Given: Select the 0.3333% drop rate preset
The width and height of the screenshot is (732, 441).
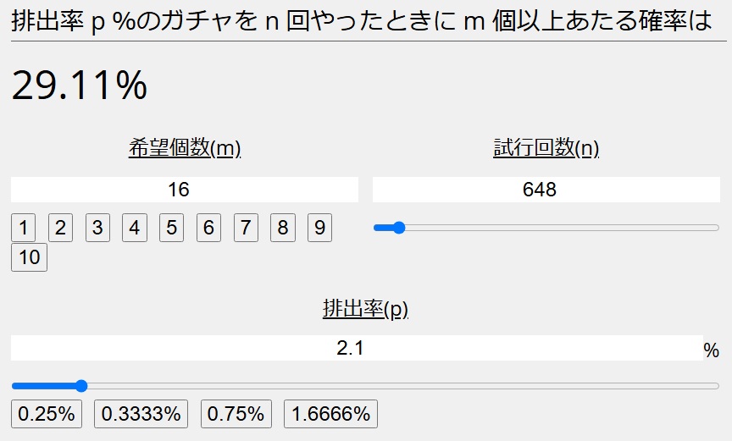Looking at the screenshot, I should point(141,414).
